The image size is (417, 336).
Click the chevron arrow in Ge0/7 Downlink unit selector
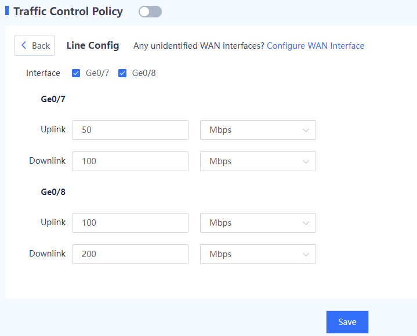(306, 162)
